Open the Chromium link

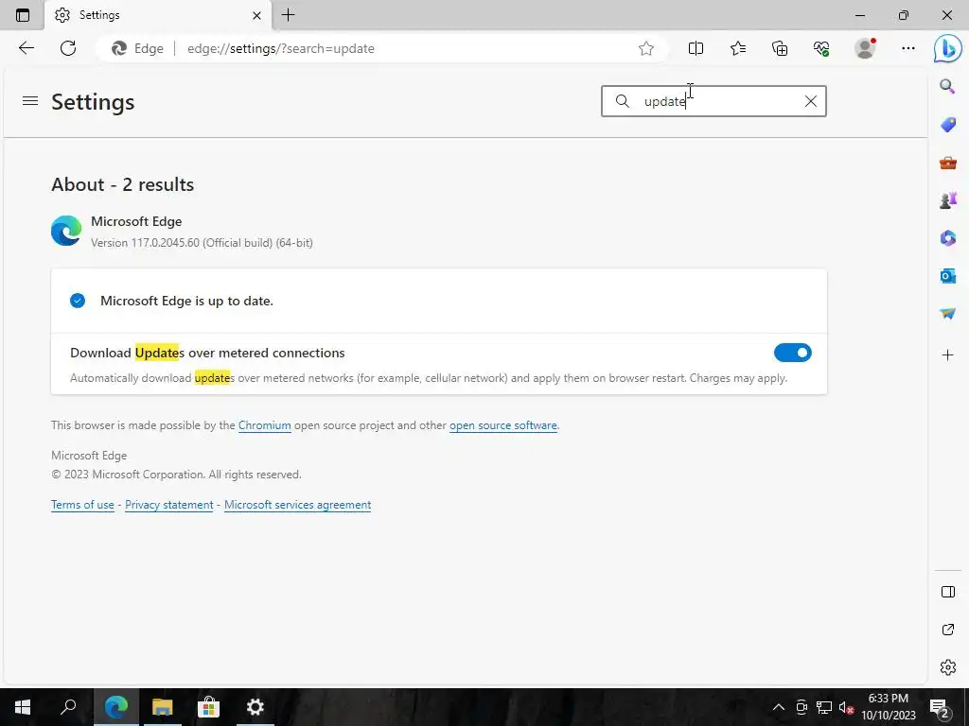point(265,425)
